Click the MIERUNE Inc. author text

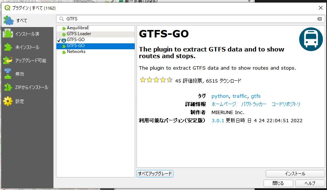coord(228,112)
